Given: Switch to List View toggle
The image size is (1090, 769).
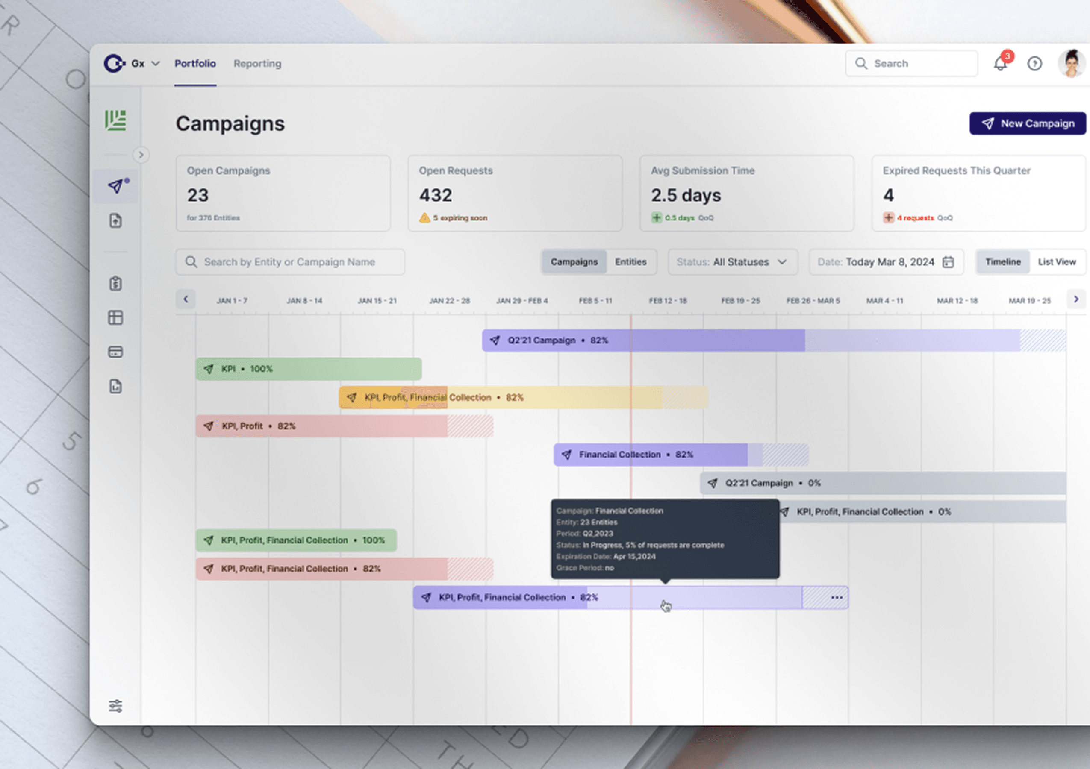Looking at the screenshot, I should 1056,262.
